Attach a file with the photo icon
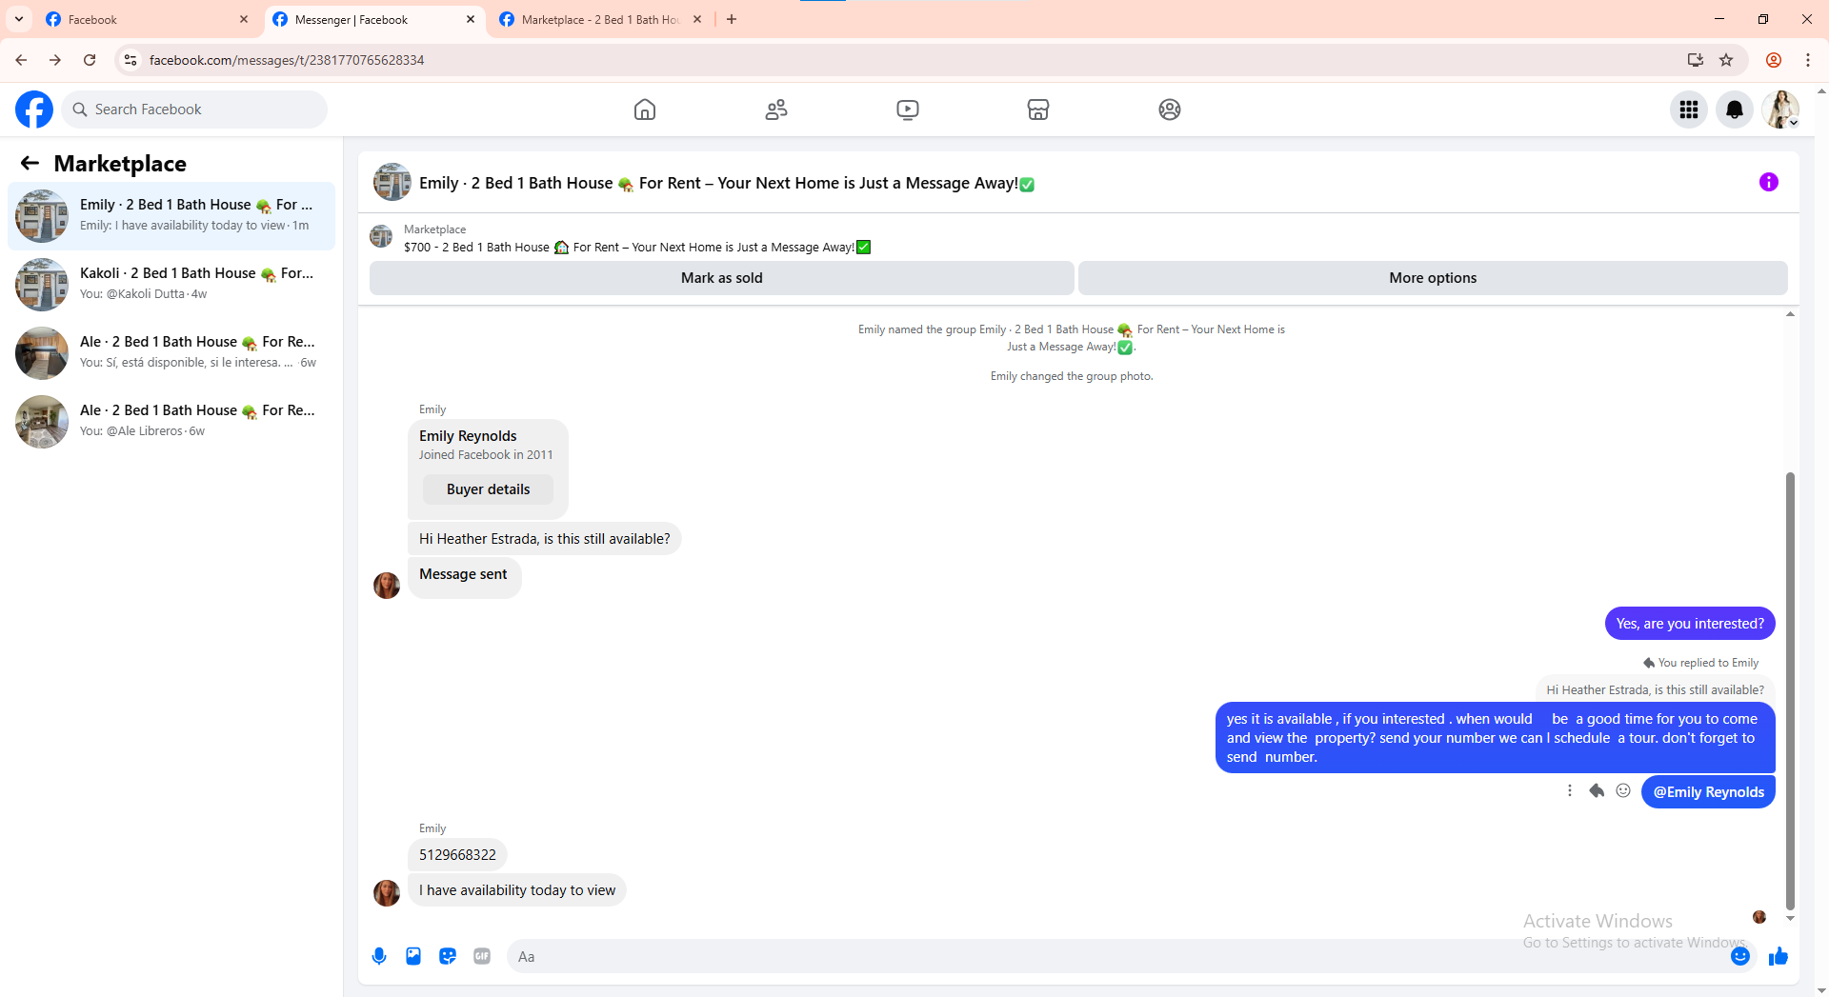 413,956
